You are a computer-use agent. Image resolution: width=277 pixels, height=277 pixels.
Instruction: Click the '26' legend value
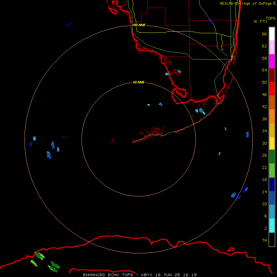click(x=264, y=155)
